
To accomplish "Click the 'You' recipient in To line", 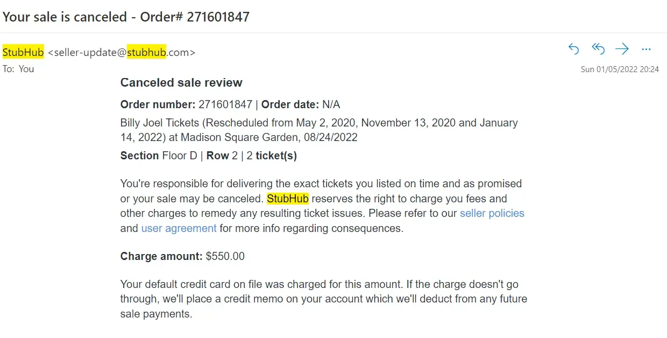I will click(x=26, y=69).
